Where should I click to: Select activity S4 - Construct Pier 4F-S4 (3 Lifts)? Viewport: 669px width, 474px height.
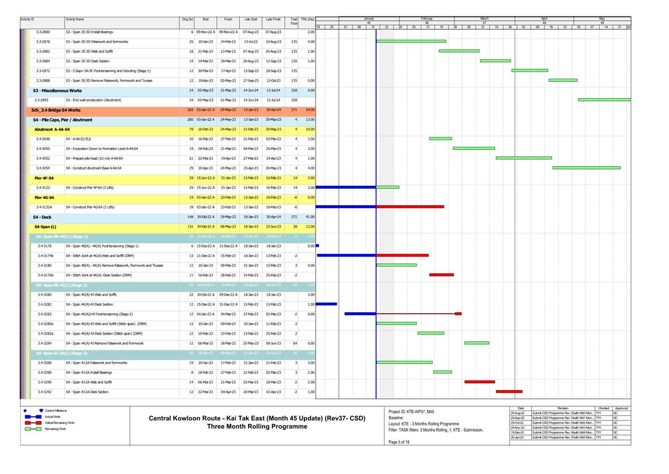coord(92,187)
